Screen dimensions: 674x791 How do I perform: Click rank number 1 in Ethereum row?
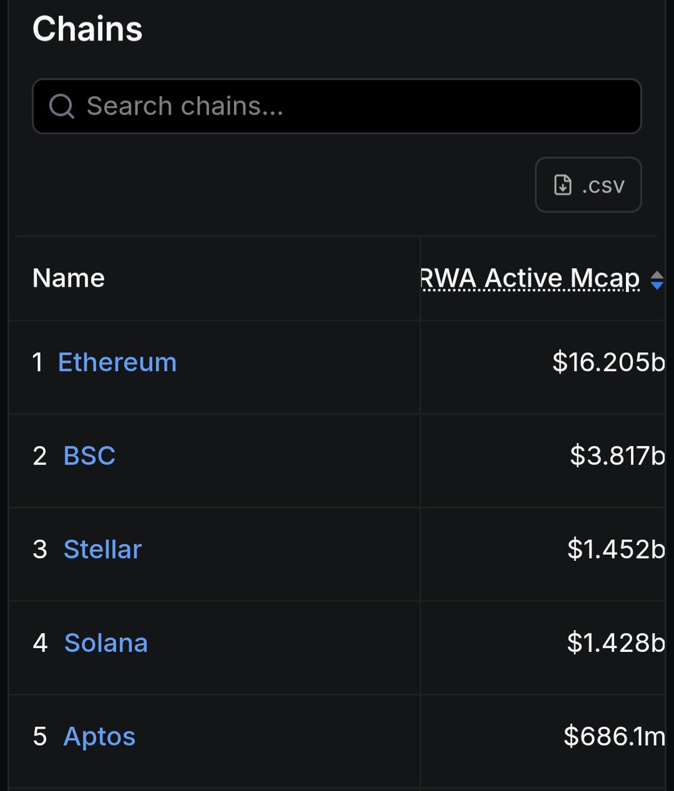38,363
